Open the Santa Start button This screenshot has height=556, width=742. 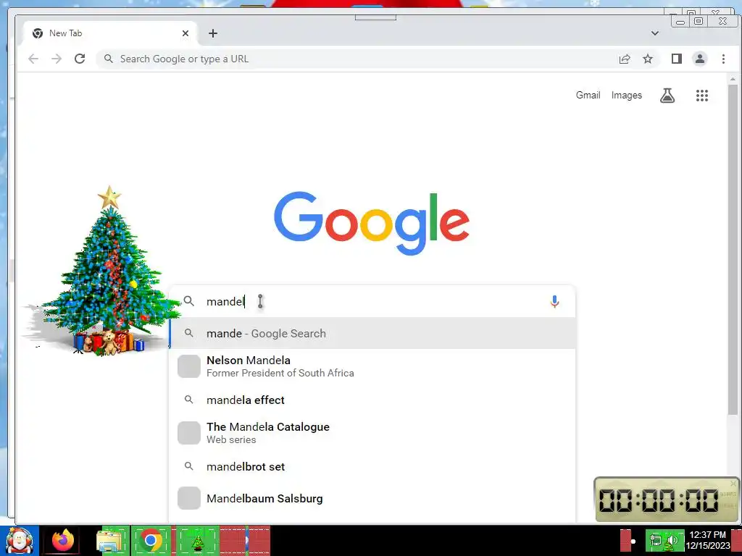click(x=20, y=540)
